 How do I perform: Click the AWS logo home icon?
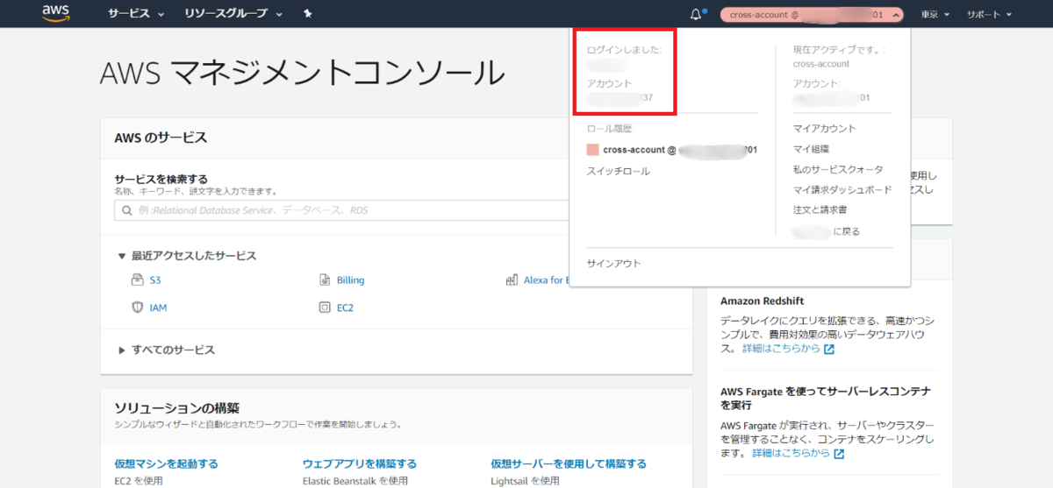pos(55,14)
